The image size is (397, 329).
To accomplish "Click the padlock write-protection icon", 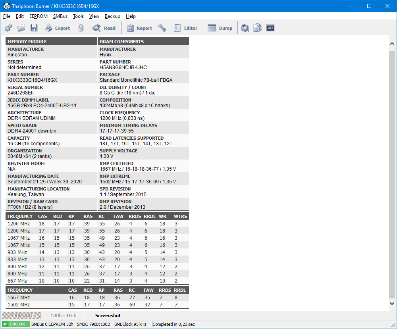I will tap(81, 28).
